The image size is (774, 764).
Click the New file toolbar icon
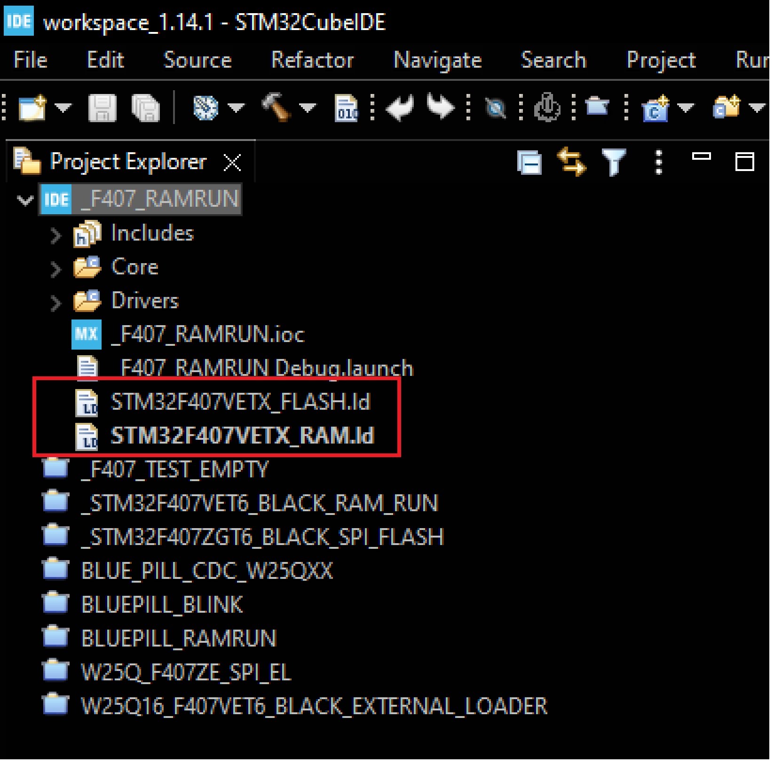tap(33, 108)
